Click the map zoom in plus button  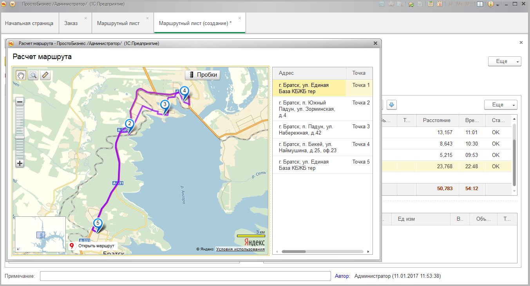click(x=20, y=164)
